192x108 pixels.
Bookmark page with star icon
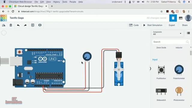click(161, 11)
